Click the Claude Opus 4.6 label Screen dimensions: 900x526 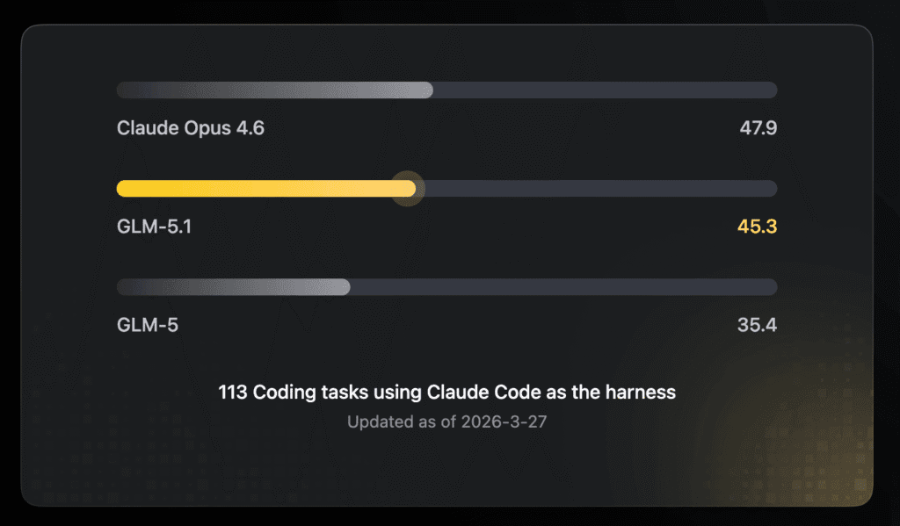(190, 128)
